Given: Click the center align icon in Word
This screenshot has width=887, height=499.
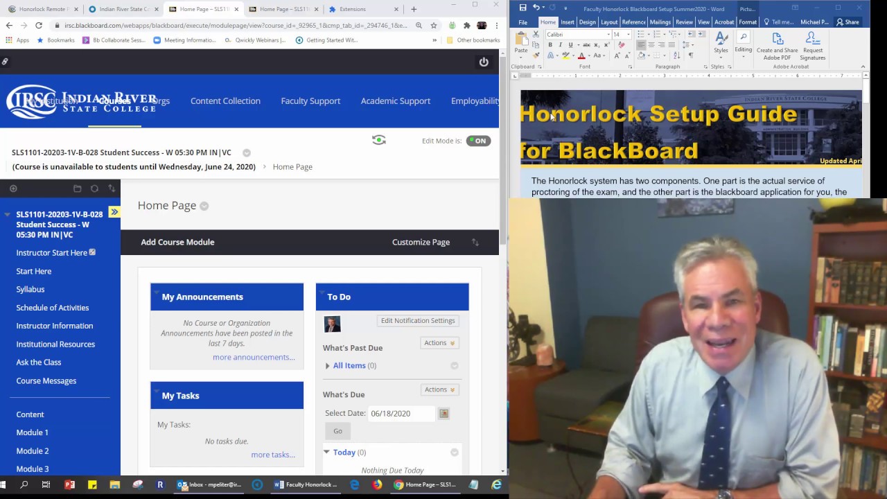Looking at the screenshot, I should tap(651, 45).
